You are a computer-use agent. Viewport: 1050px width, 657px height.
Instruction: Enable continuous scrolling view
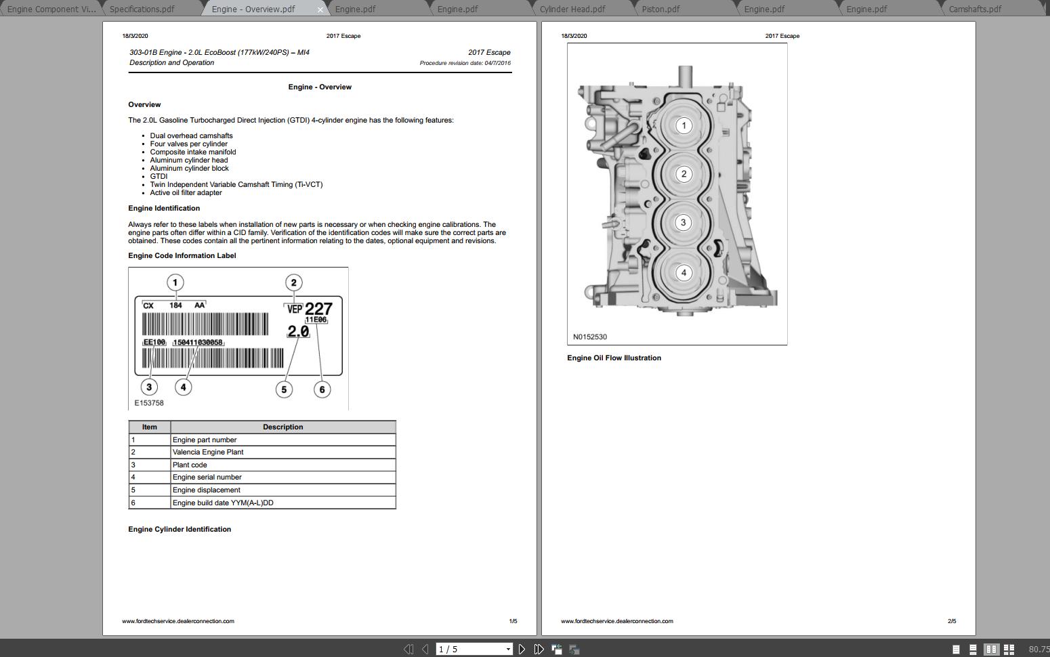coord(973,648)
